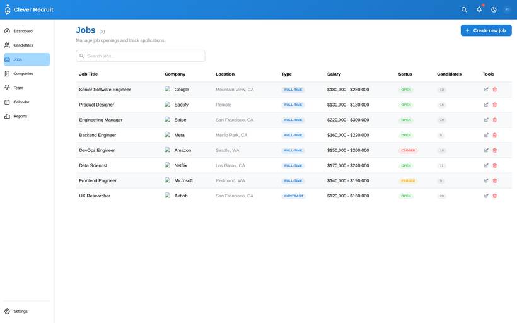Delete the Engineering Manager job
This screenshot has height=323, width=517.
[494, 120]
